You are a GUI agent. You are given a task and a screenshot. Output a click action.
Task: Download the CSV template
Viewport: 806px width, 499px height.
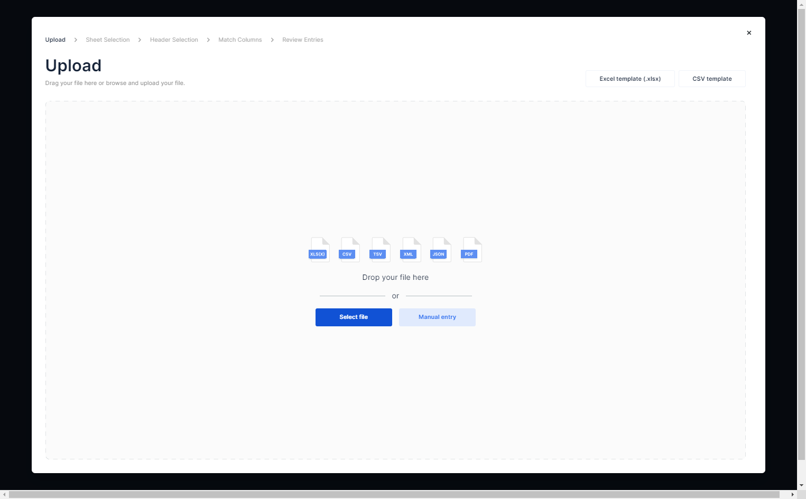[712, 79]
